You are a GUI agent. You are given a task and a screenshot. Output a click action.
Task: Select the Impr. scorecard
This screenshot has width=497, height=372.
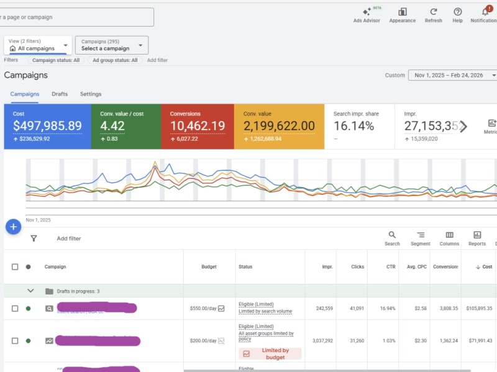(431, 126)
